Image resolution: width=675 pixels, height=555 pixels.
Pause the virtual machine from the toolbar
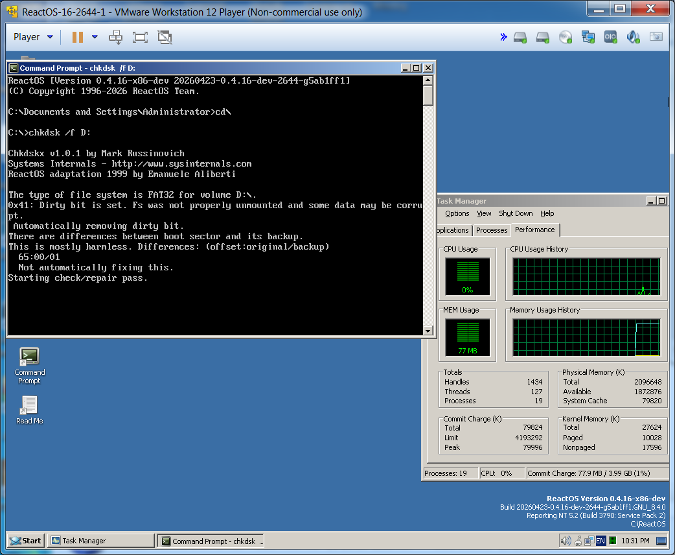tap(78, 37)
